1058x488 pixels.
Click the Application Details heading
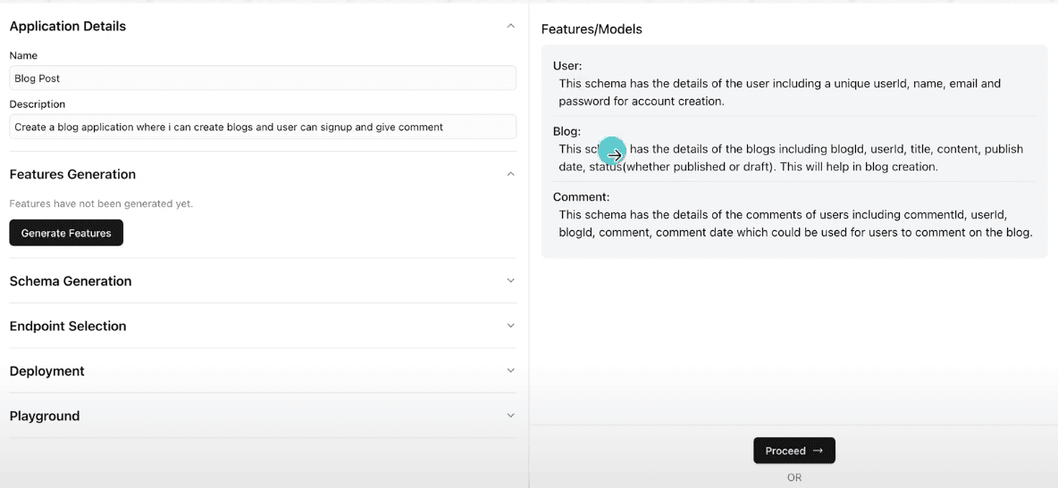point(68,26)
